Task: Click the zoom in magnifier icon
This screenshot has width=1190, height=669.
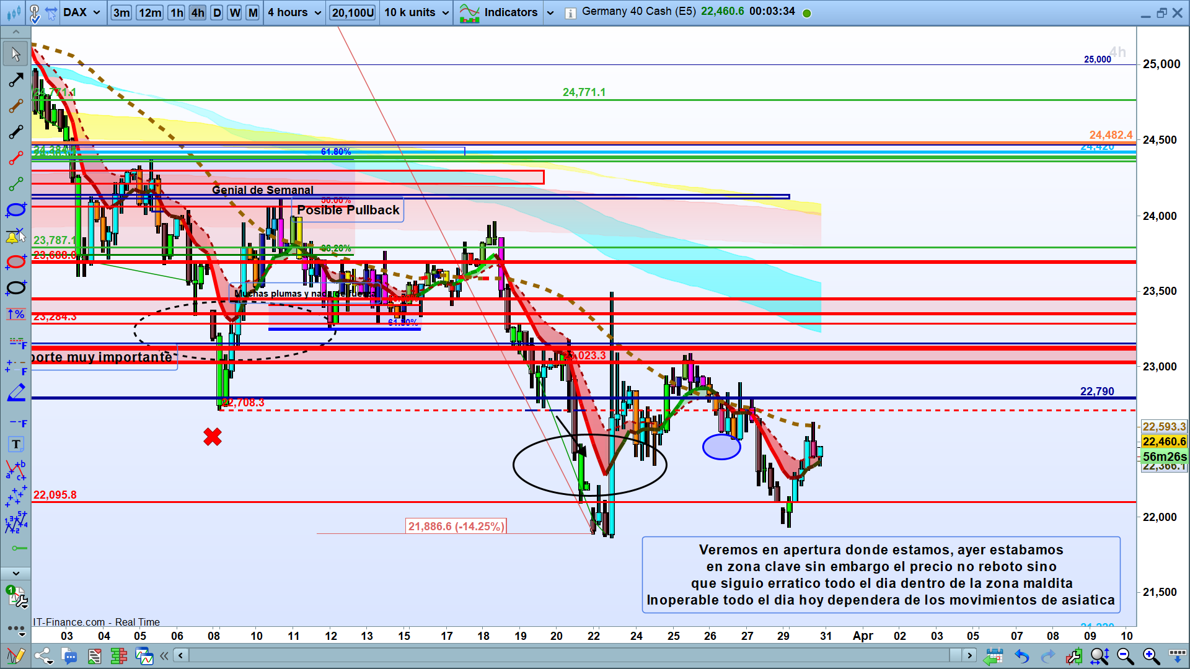Action: [x=1150, y=656]
